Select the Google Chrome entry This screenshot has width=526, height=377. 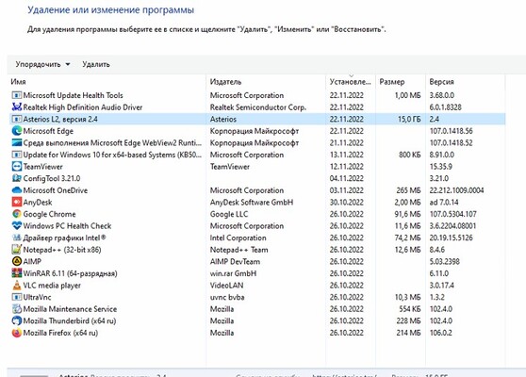(x=49, y=214)
